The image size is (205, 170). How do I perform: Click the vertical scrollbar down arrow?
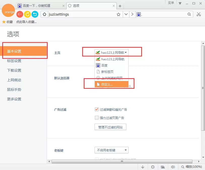pyautogui.click(x=203, y=157)
